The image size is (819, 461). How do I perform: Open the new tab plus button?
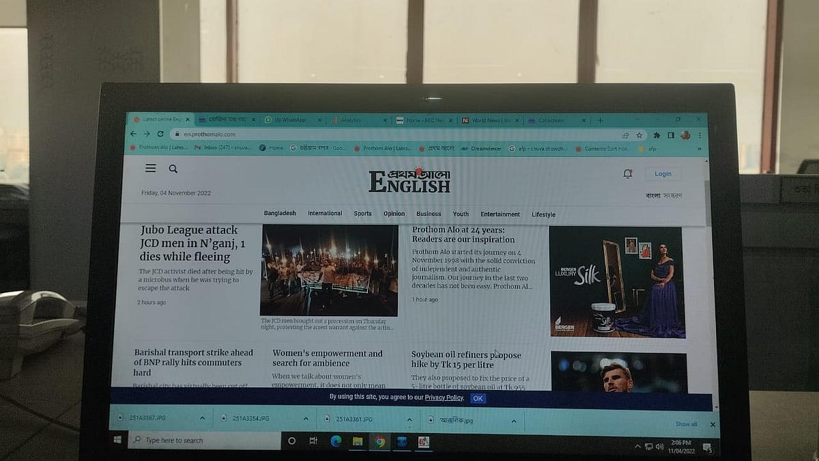[x=601, y=120]
